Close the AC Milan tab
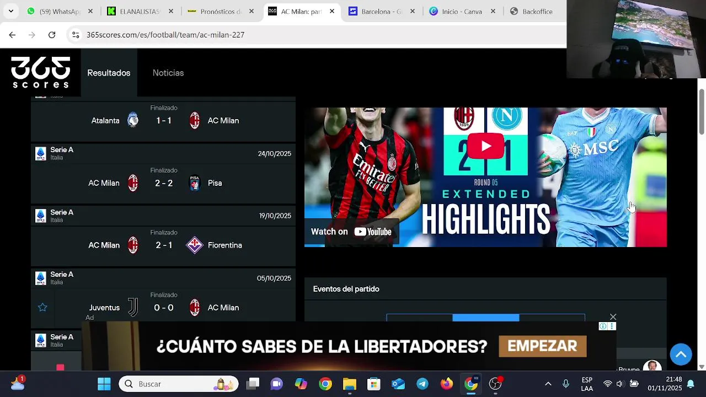706x397 pixels. pyautogui.click(x=331, y=11)
